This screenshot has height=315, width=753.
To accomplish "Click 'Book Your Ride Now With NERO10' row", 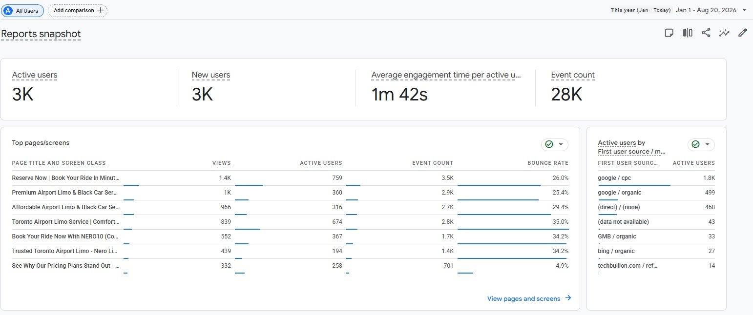I will coord(290,236).
